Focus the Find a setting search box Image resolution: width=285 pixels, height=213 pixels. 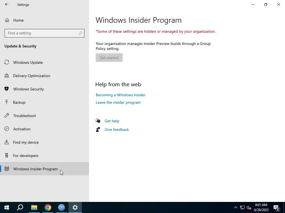pyautogui.click(x=45, y=33)
